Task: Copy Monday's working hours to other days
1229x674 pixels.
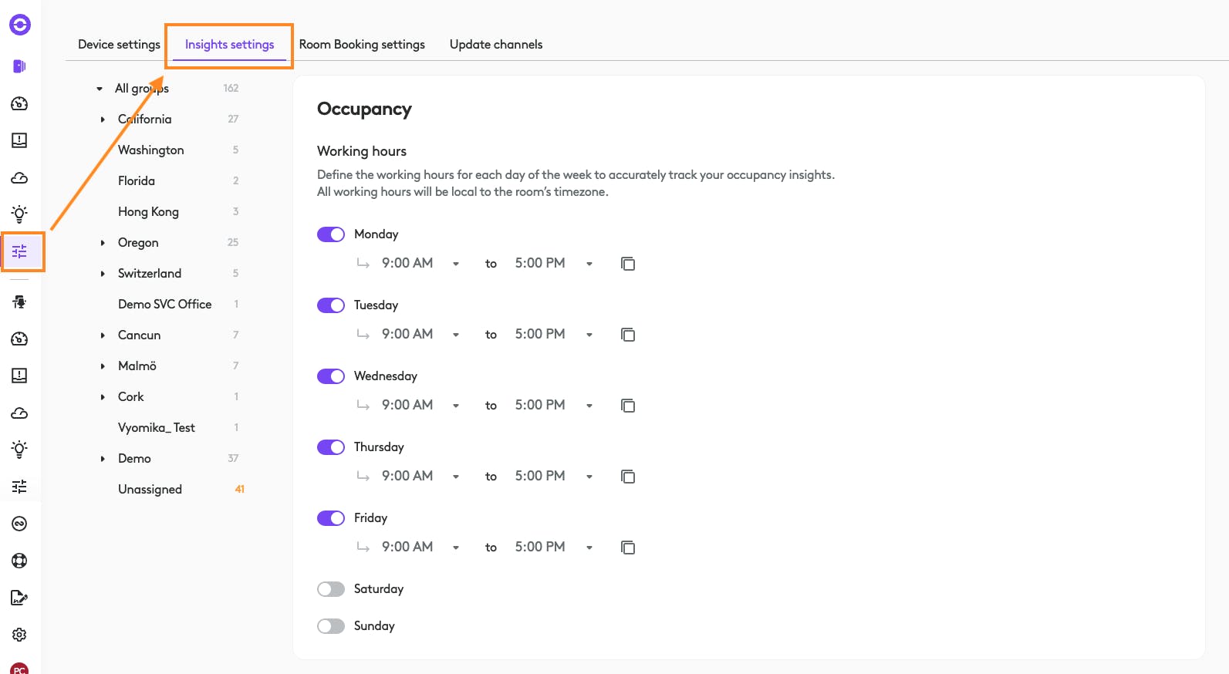Action: (628, 264)
